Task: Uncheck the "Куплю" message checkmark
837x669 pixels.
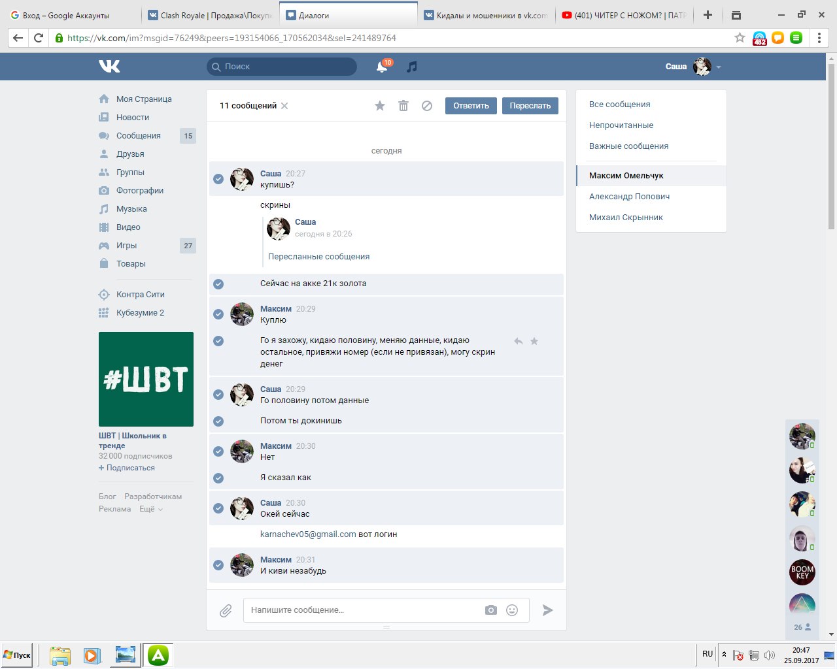Action: tap(218, 314)
